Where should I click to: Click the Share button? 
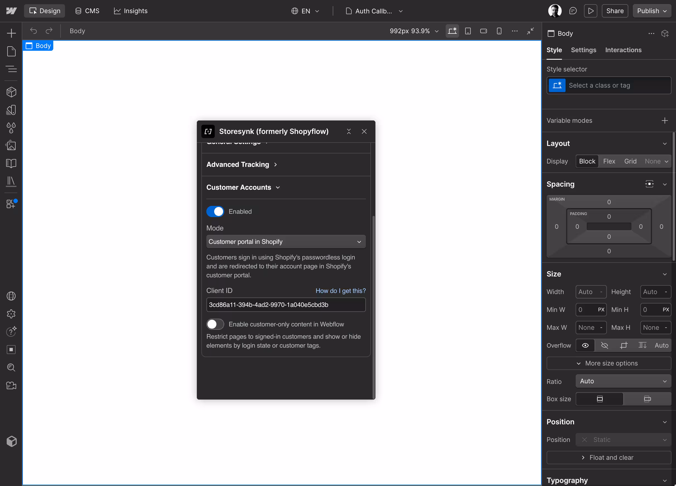[615, 11]
